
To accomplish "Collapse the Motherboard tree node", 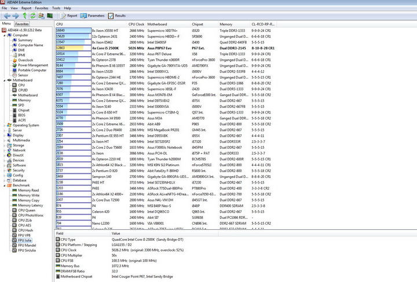I will pos(4,80).
